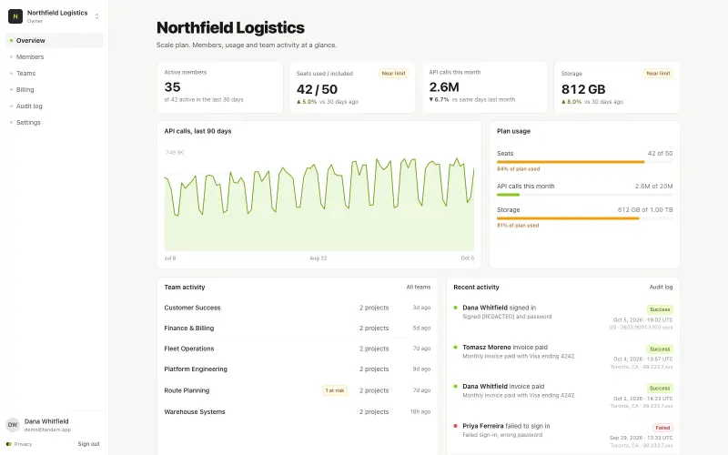Open the Finance & Billing team row
This screenshot has height=455, width=728.
298,329
